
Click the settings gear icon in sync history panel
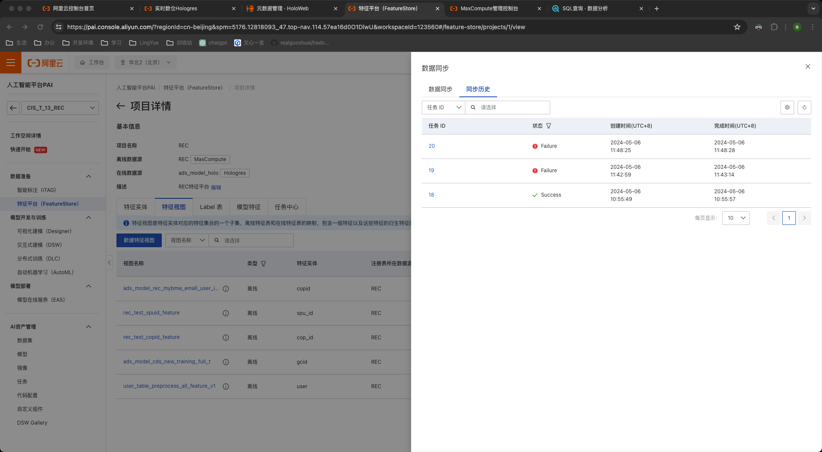point(787,108)
